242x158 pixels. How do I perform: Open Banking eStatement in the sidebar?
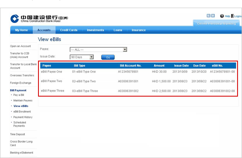click(x=21, y=152)
